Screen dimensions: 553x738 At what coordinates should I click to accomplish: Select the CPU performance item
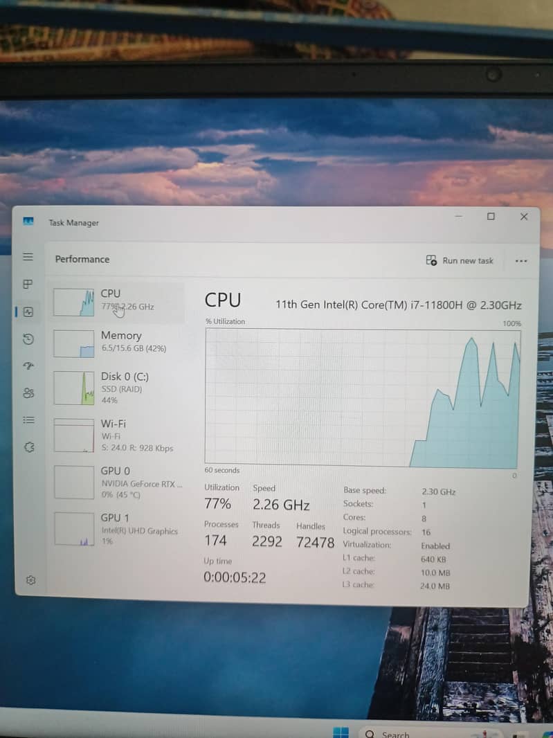tap(118, 302)
